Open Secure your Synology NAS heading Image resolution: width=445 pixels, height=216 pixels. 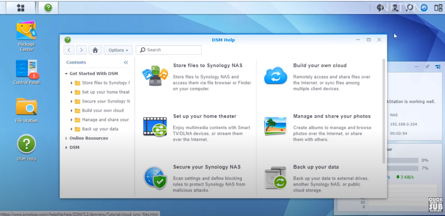click(207, 167)
